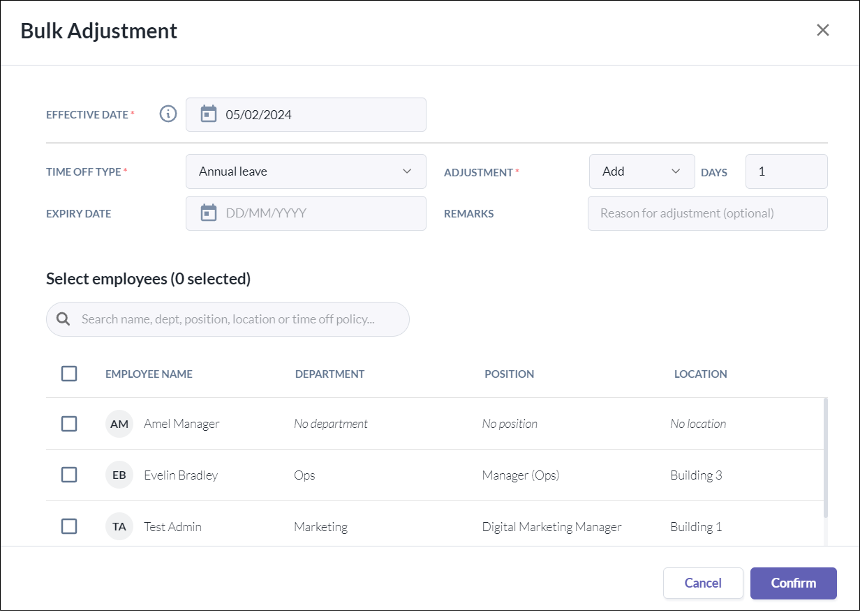Viewport: 860px width, 612px height.
Task: Tick the select-all employees checkbox
Action: click(69, 374)
